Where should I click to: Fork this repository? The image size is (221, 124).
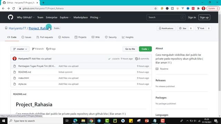[x=201, y=28]
